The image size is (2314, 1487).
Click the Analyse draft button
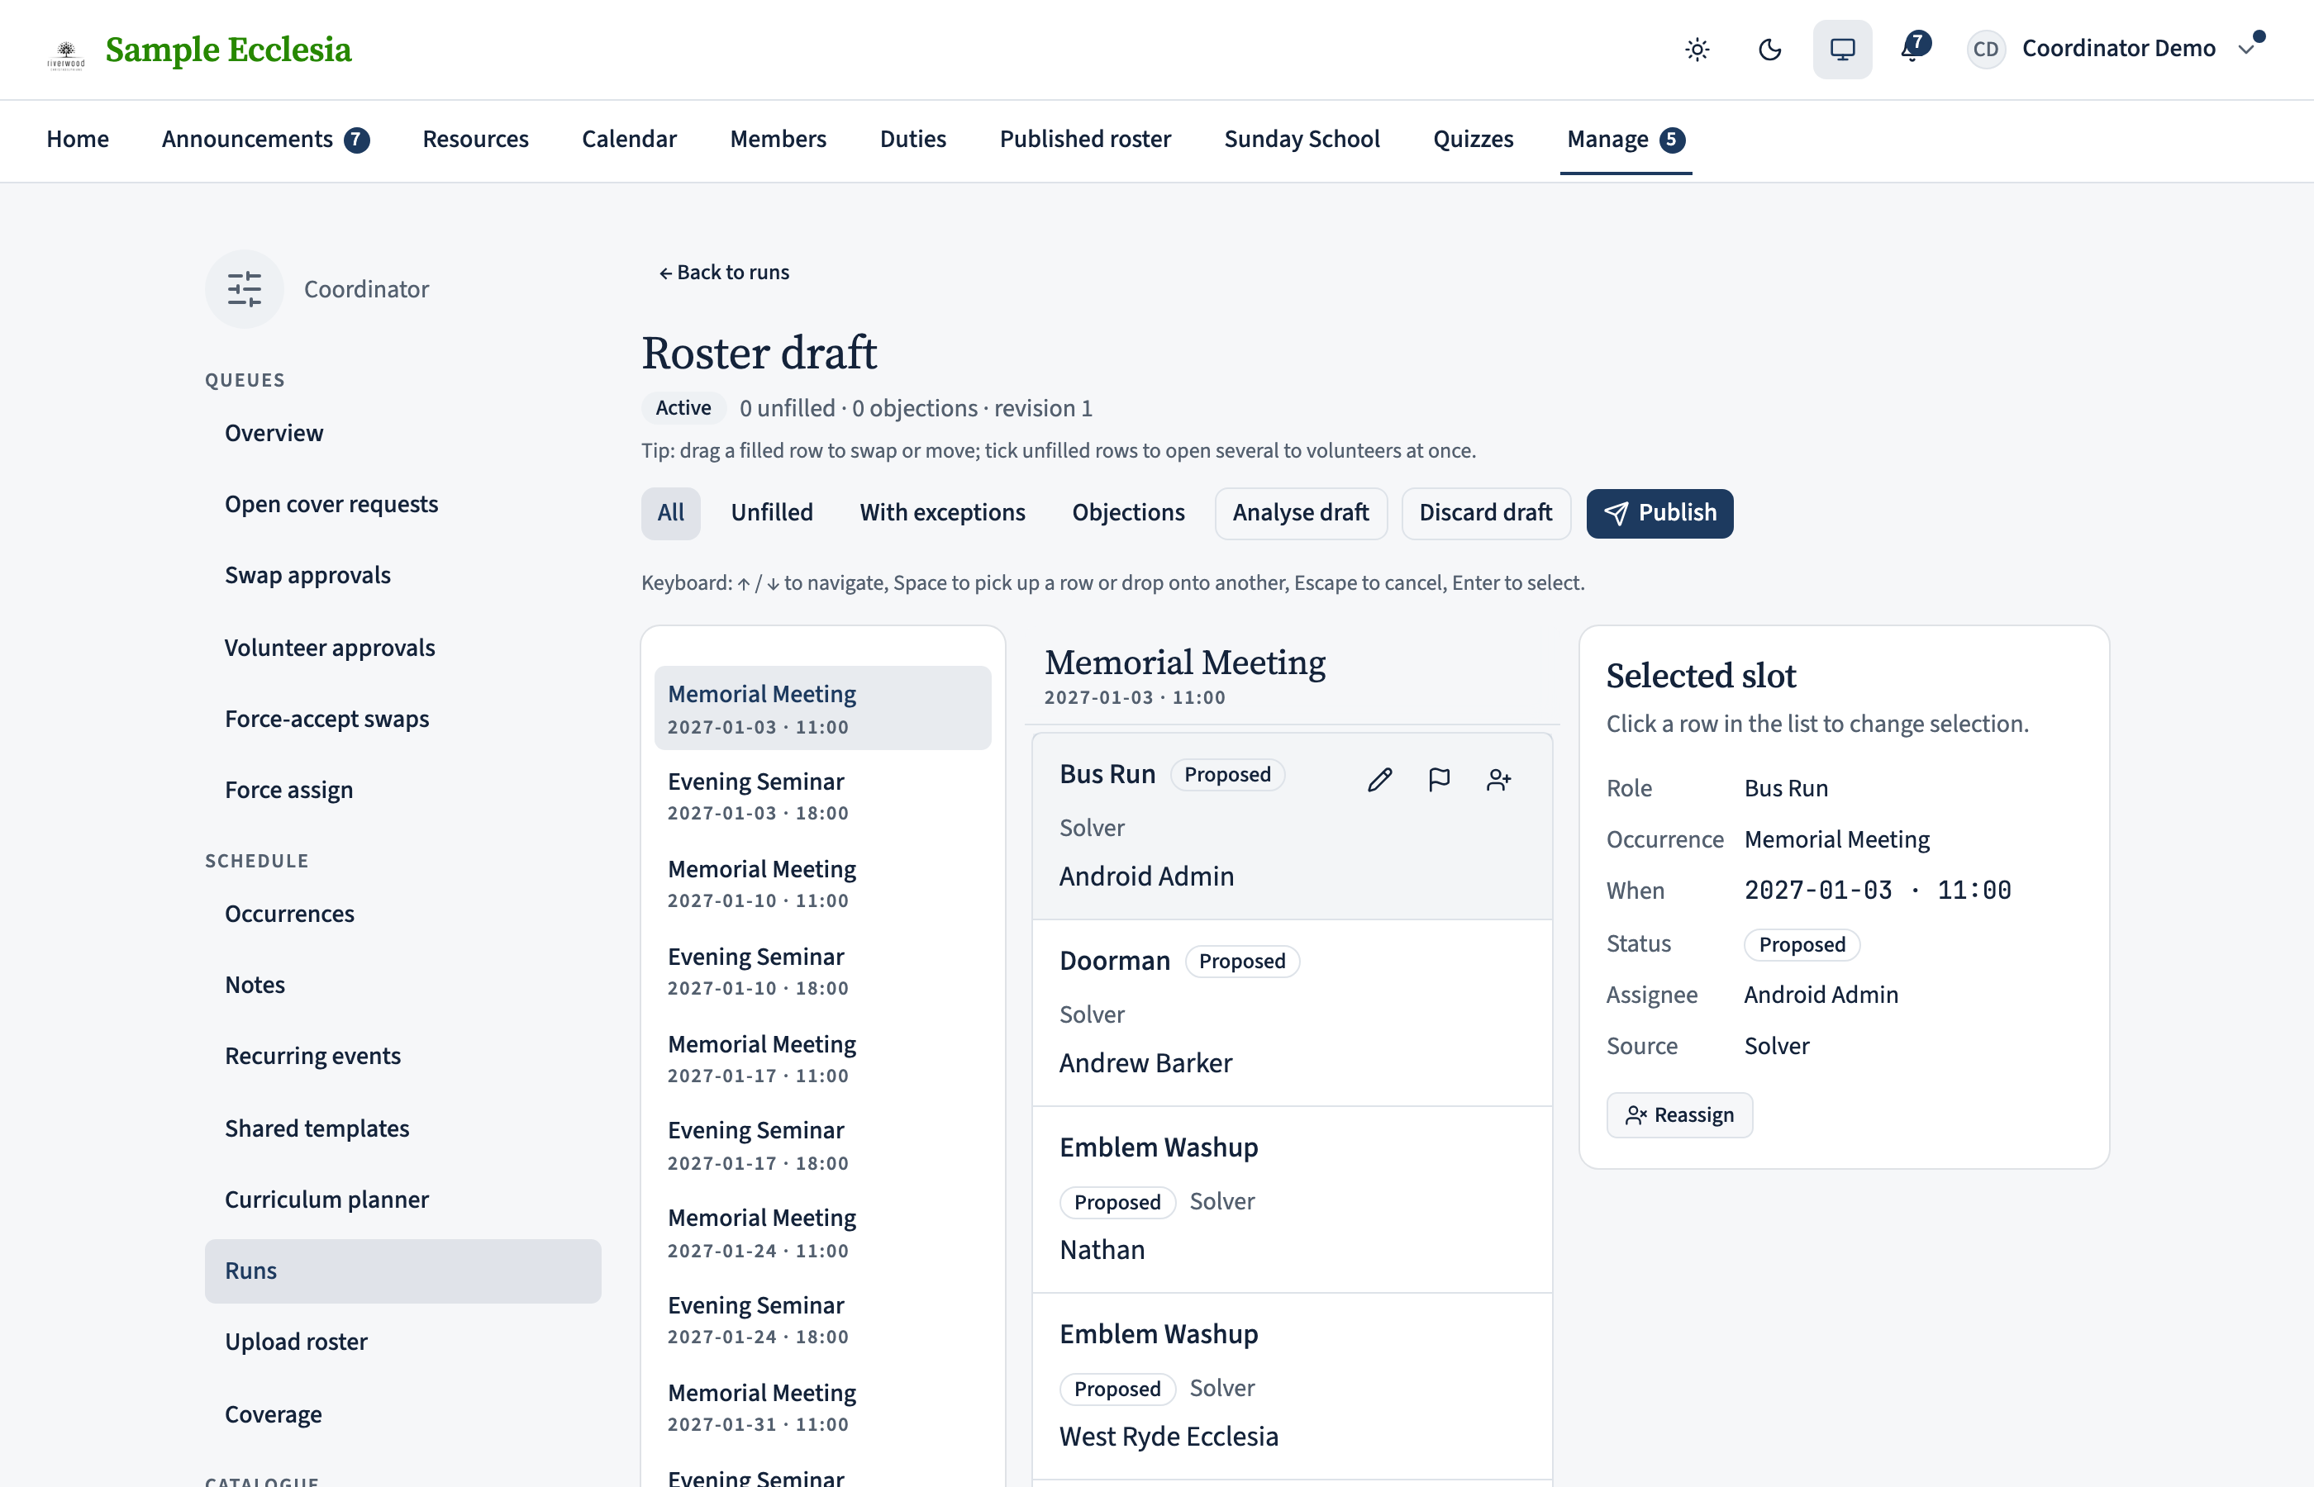[1300, 513]
